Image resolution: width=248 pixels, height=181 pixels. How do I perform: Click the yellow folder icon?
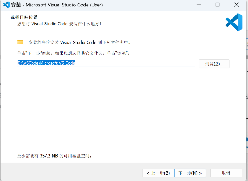[x=20, y=42]
